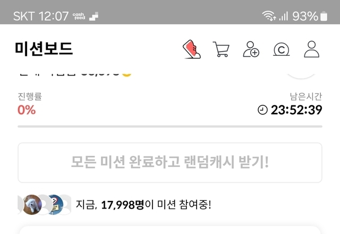The width and height of the screenshot is (340, 234).
Task: Tap the 남은시간 label
Action: [x=306, y=96]
